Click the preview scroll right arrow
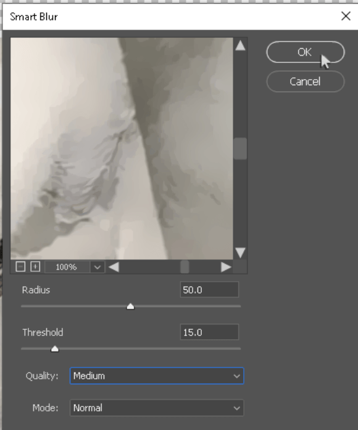The width and height of the screenshot is (358, 430). click(226, 267)
